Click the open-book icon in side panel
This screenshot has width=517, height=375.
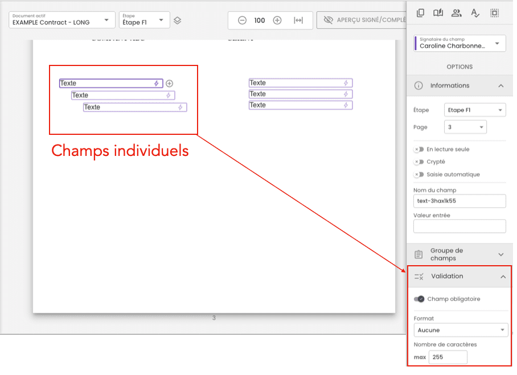pos(438,13)
